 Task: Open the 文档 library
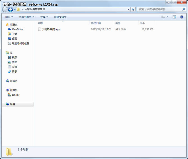(x=15, y=67)
